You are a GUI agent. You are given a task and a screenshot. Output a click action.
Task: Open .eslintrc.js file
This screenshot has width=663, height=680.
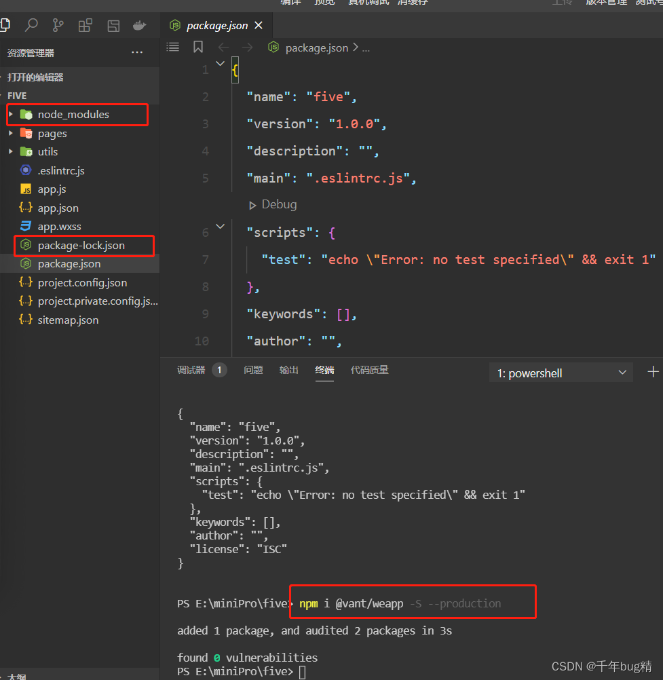coord(61,171)
